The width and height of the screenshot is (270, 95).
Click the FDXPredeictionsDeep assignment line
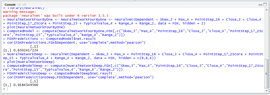tap(58, 73)
